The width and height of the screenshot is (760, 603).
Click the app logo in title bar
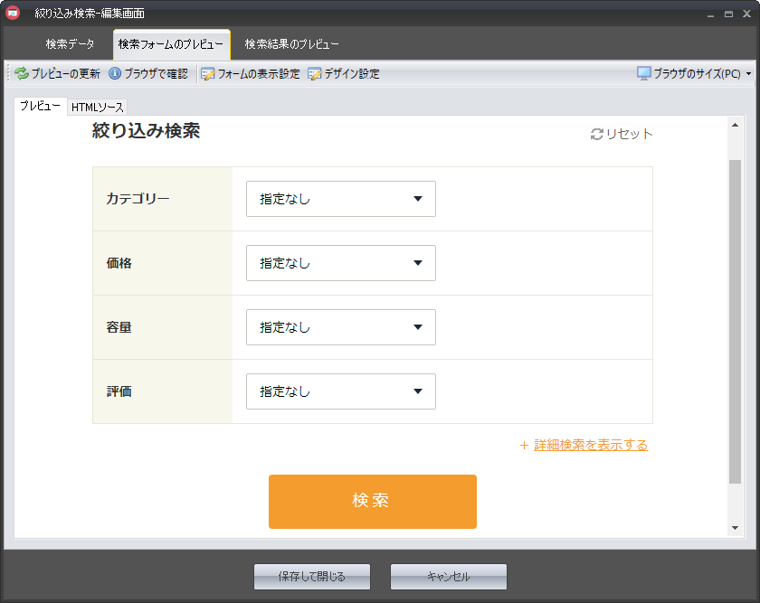(14, 14)
